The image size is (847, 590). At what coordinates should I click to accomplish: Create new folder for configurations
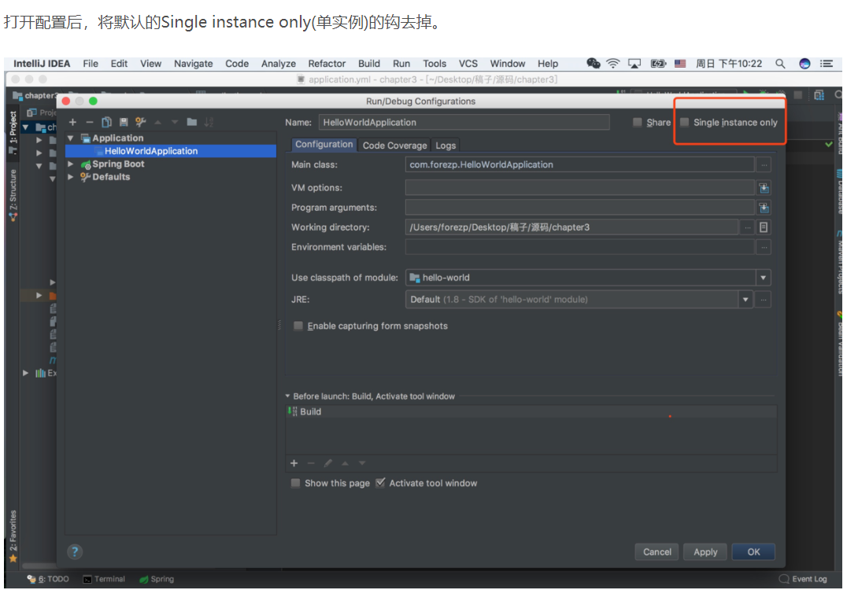click(192, 121)
